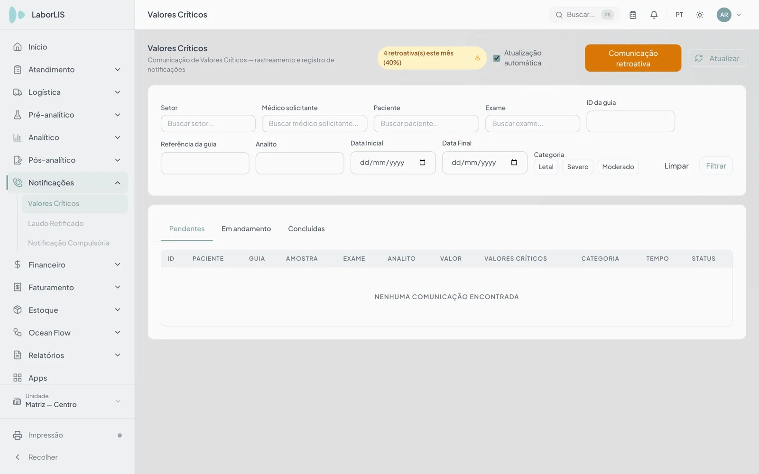Focus the Analito input field
This screenshot has height=474, width=759.
click(x=300, y=163)
